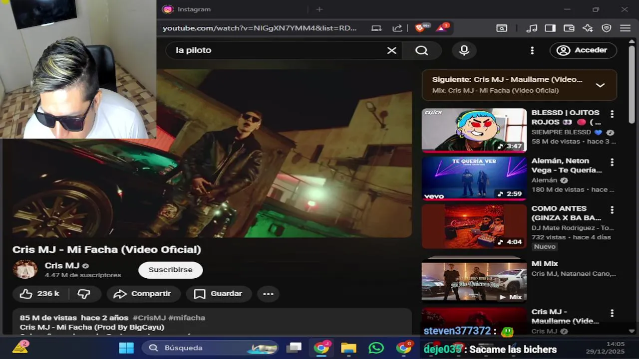This screenshot has height=359, width=639.
Task: Open Te Quería Ver video thumbnail
Action: (x=474, y=178)
